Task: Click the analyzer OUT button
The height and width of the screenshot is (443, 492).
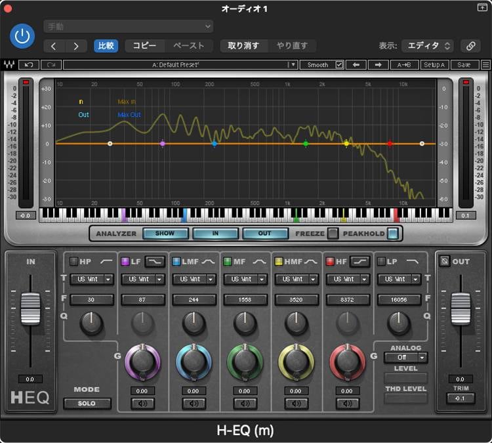Action: (x=265, y=233)
